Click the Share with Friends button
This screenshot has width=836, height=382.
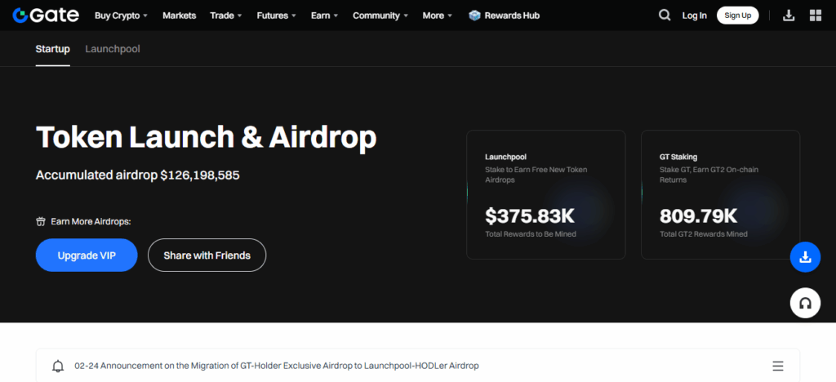[207, 255]
